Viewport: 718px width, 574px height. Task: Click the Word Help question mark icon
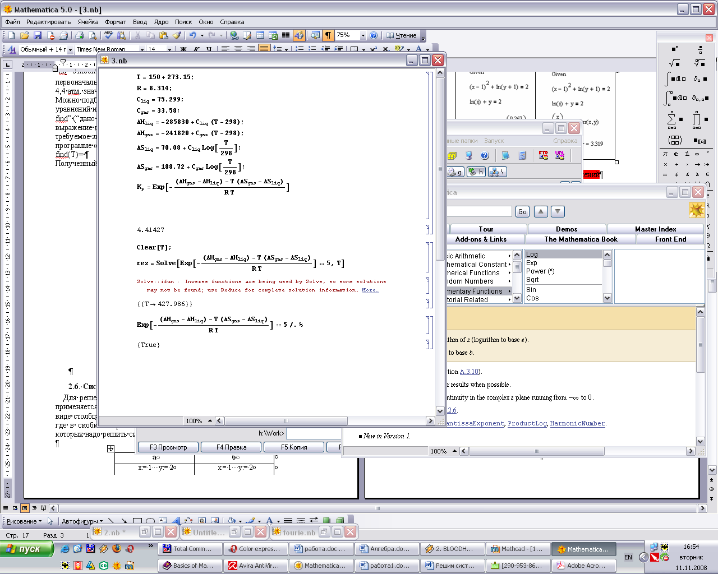tap(374, 35)
